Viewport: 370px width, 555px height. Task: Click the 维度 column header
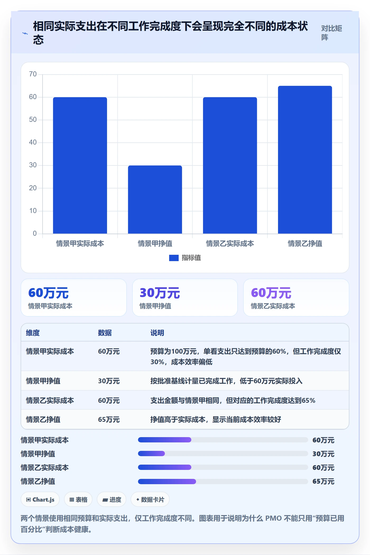tap(33, 333)
